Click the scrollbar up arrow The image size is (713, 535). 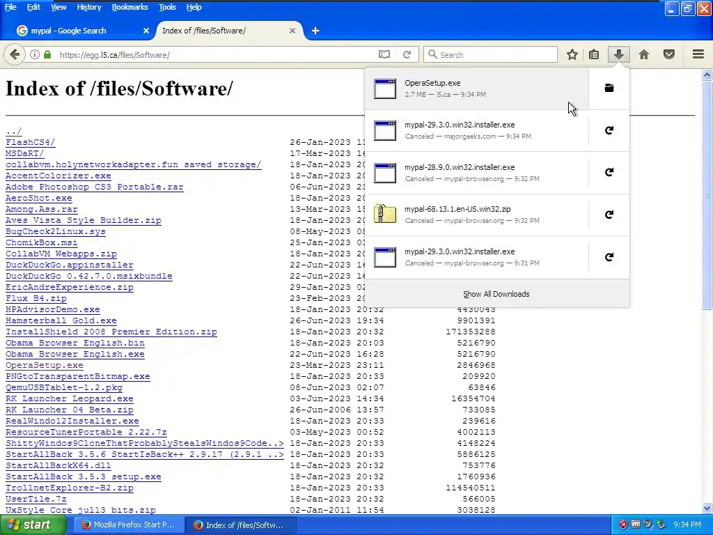click(707, 75)
